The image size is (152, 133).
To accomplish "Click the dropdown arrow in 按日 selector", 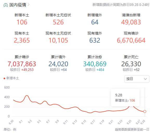I will point(145,79).
